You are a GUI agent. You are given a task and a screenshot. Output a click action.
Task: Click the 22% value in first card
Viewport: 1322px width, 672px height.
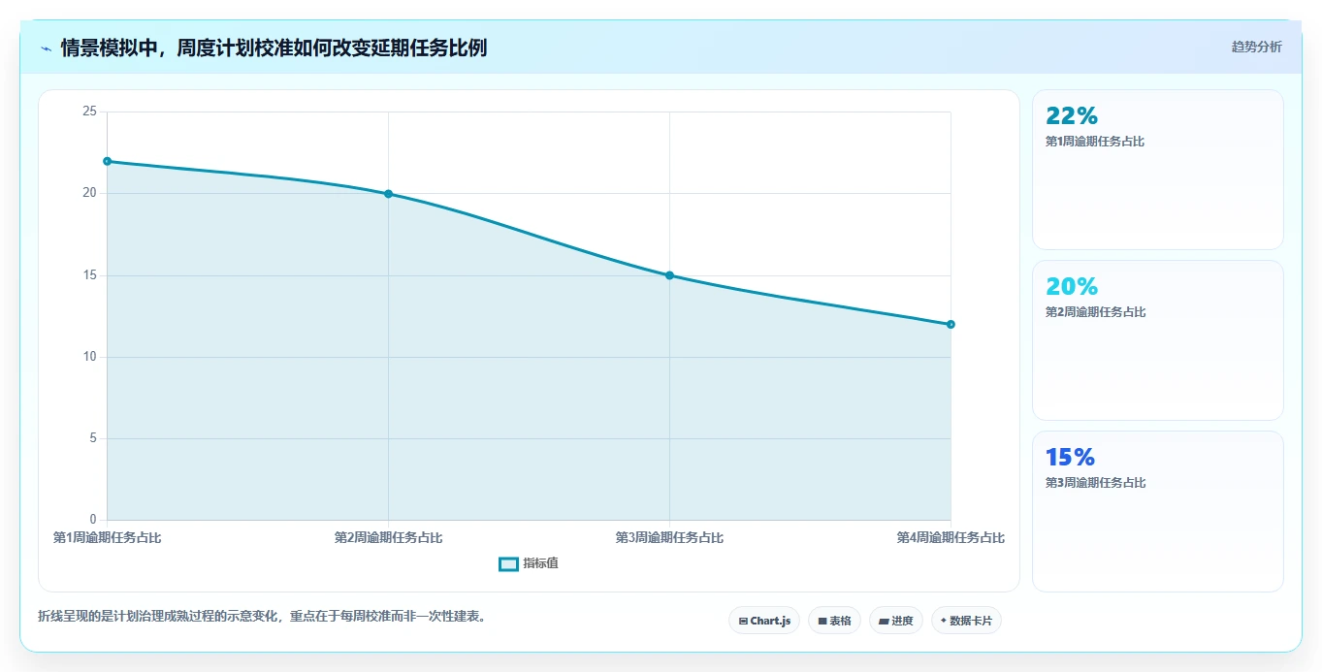1072,116
